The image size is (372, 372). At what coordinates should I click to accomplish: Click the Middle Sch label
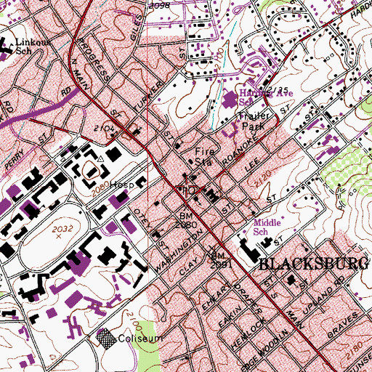267,227
